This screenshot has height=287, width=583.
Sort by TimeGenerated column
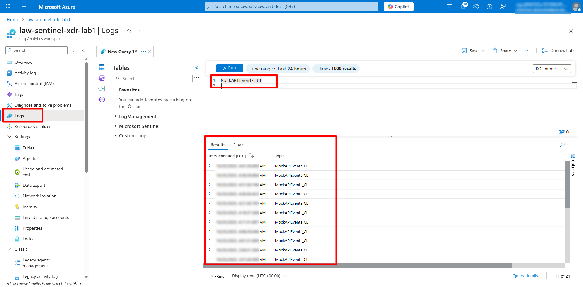[251, 155]
